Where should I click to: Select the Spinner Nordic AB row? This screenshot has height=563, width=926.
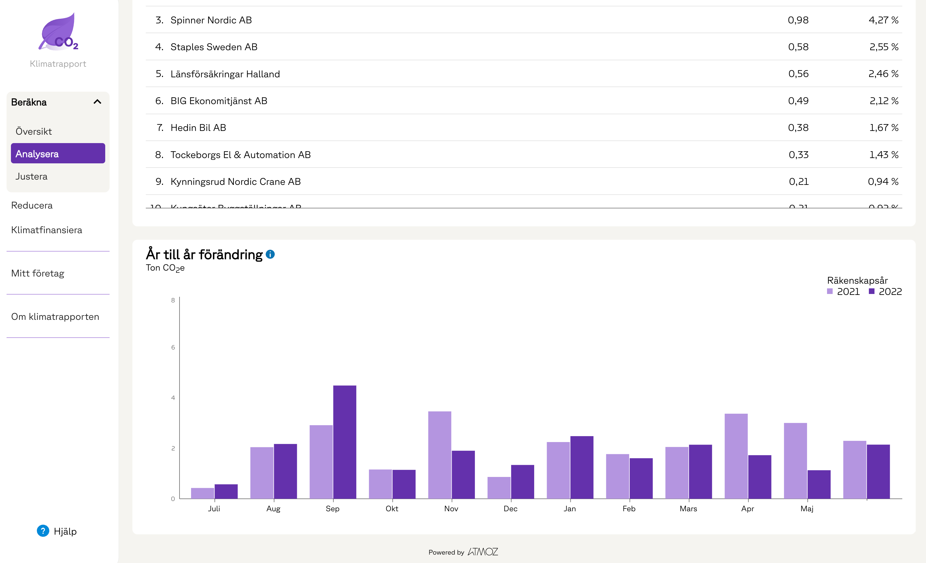point(211,20)
